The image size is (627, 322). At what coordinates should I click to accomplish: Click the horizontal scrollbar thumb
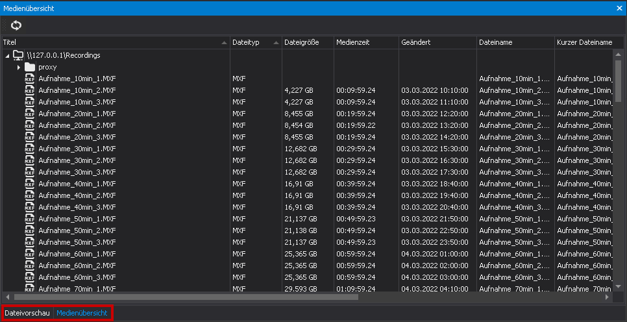point(186,297)
